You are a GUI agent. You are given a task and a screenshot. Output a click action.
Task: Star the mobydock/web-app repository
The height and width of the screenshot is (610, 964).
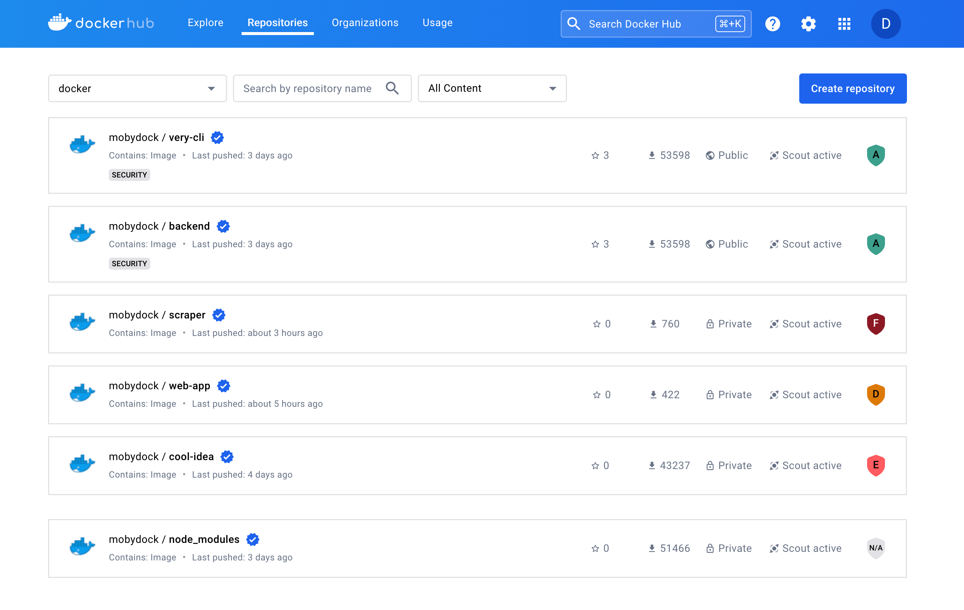[596, 394]
